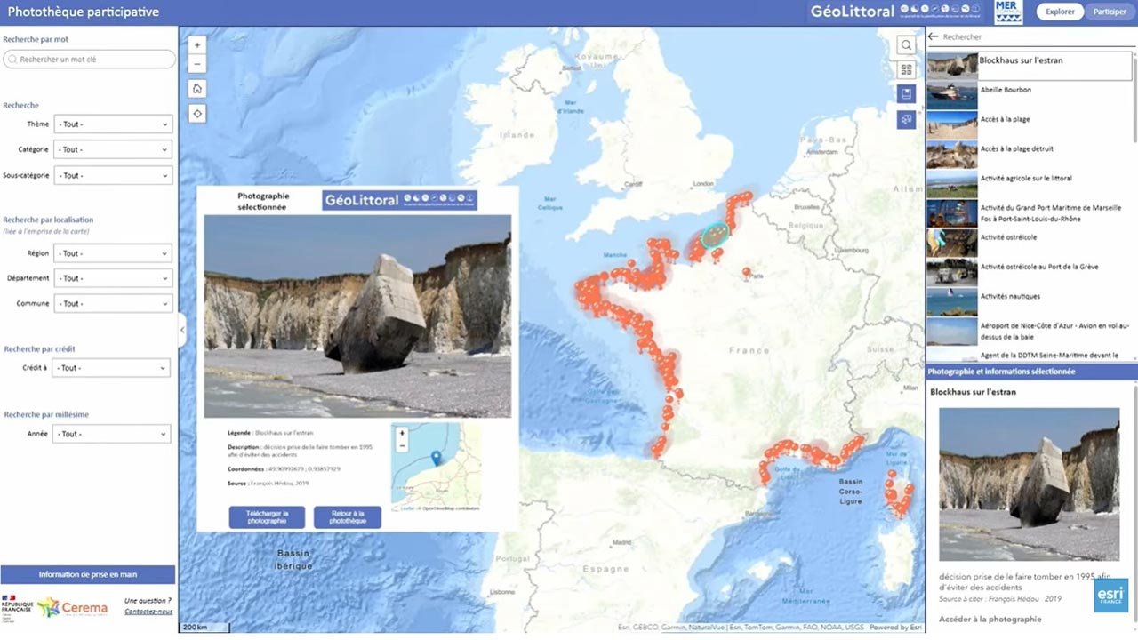The width and height of the screenshot is (1138, 640).
Task: Switch to Participer mode
Action: pos(1109,12)
